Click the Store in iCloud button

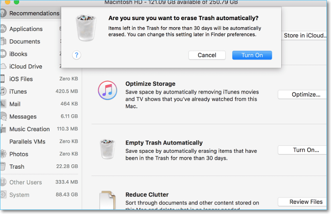[305, 35]
